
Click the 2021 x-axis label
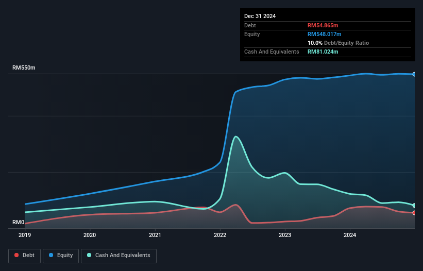pos(155,235)
